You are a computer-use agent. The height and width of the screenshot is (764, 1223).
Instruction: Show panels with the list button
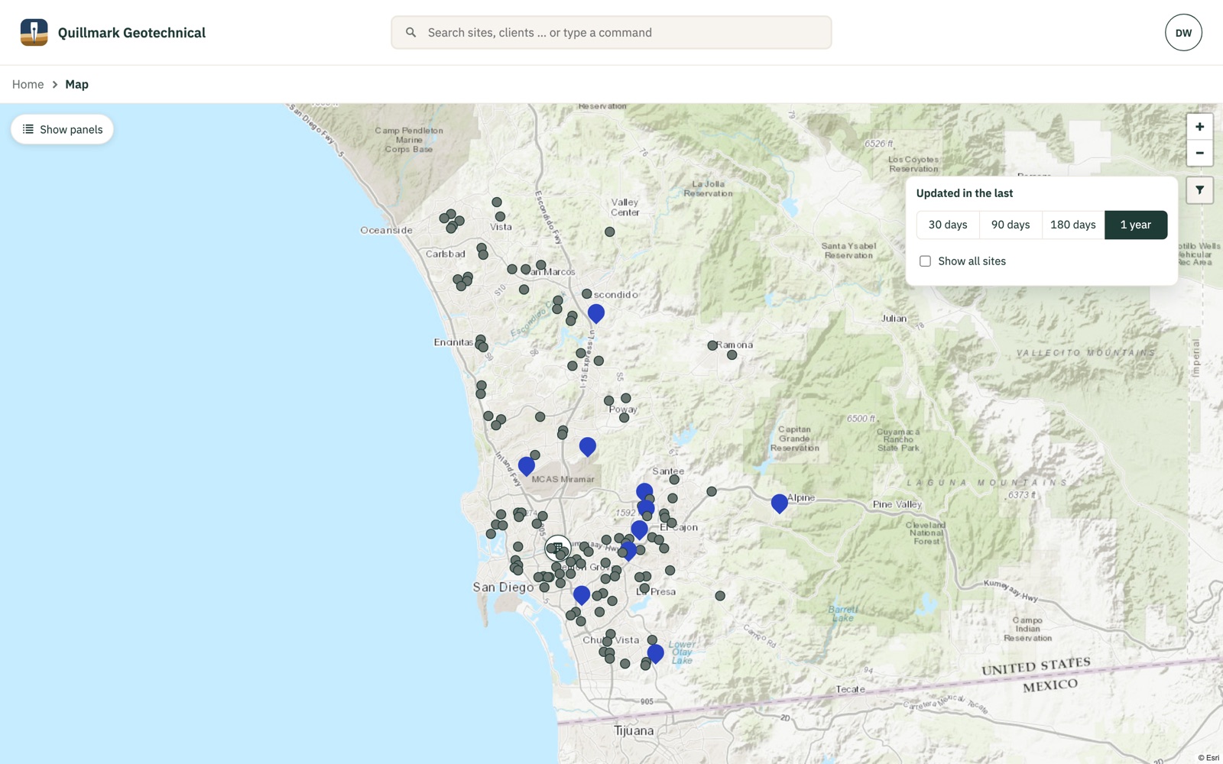[x=63, y=129]
